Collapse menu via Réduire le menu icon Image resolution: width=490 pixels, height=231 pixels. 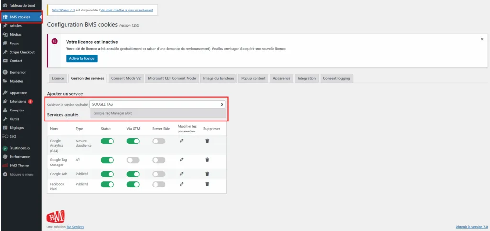(5, 174)
